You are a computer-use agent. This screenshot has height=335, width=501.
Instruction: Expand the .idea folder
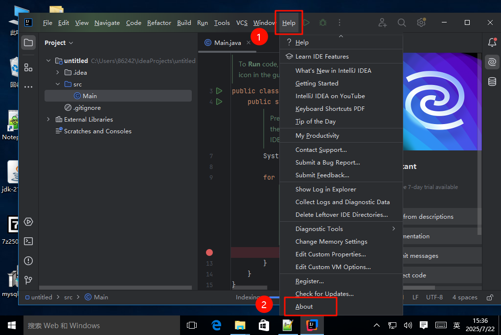coord(58,72)
